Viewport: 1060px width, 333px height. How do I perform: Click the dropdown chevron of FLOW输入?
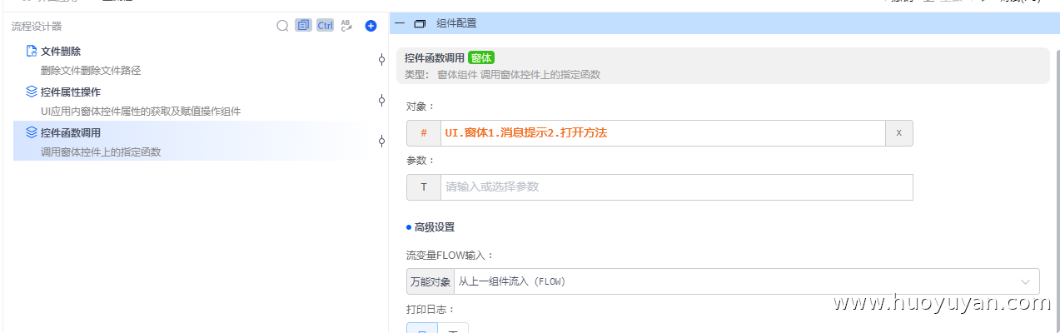(x=1026, y=281)
